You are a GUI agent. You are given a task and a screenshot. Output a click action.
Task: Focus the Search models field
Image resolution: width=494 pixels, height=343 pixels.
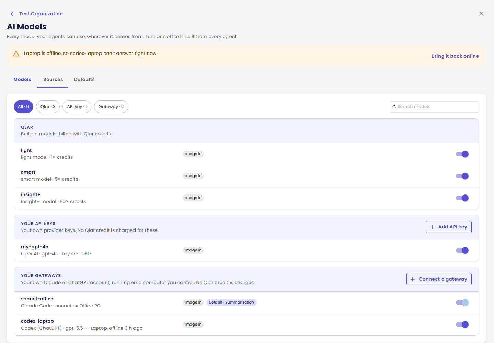pyautogui.click(x=434, y=107)
